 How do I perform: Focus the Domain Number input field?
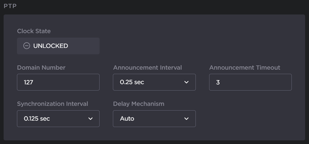(58, 82)
